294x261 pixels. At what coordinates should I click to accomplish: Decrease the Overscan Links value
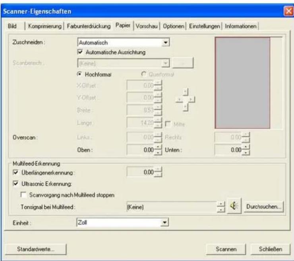pyautogui.click(x=158, y=140)
